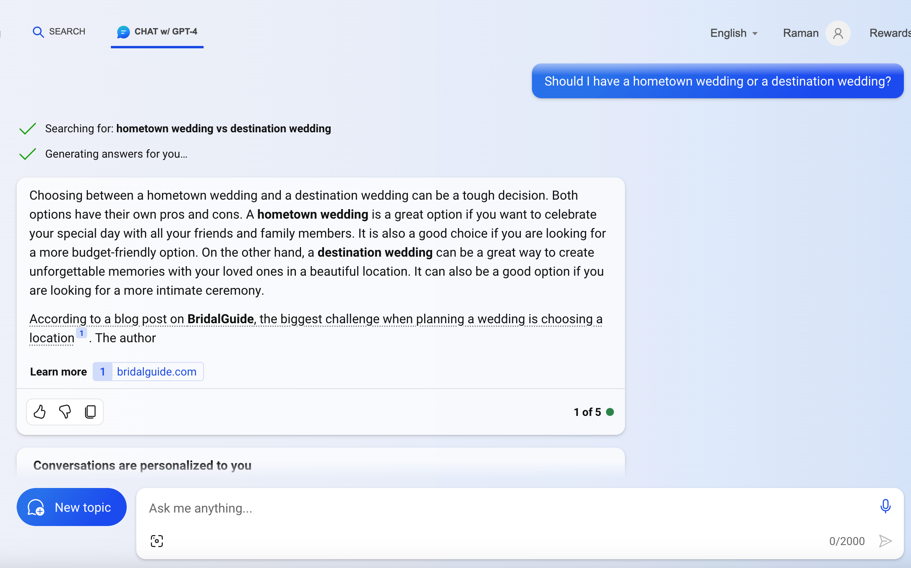The height and width of the screenshot is (568, 911).
Task: Click the thumbs down dislike icon
Action: tap(65, 412)
